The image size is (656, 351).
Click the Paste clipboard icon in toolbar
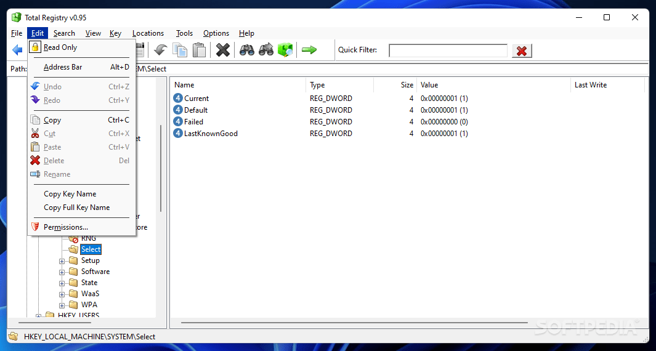200,50
